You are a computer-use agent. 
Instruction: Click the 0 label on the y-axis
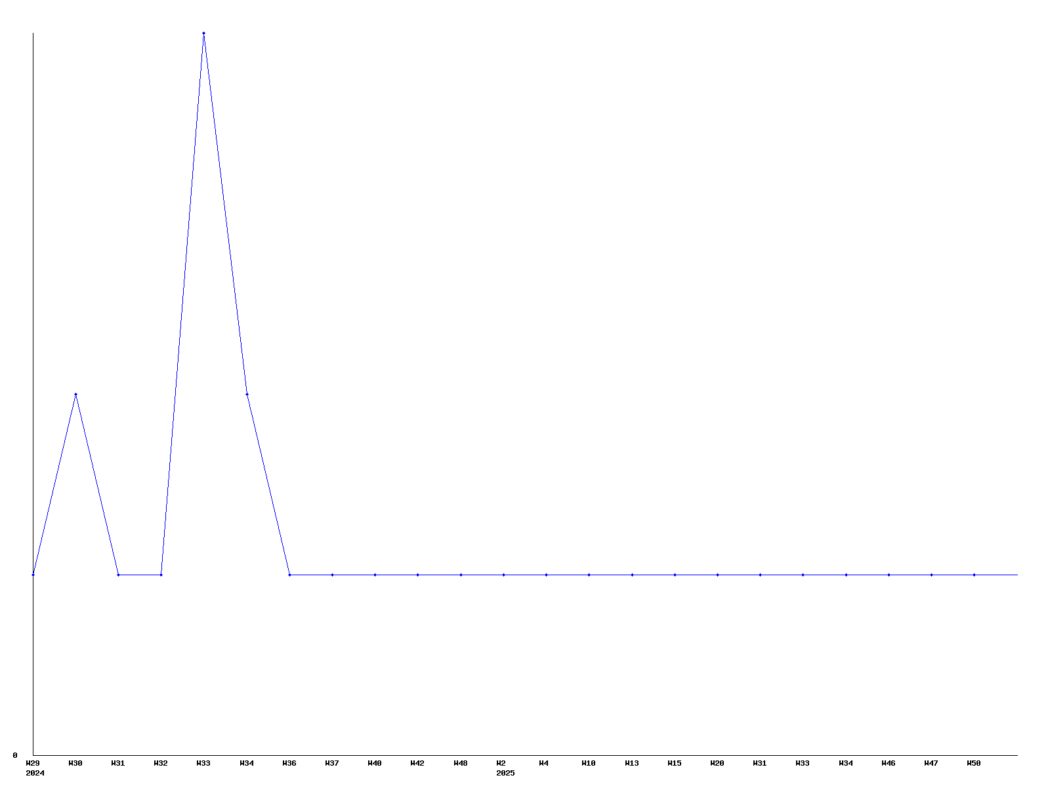pos(15,755)
